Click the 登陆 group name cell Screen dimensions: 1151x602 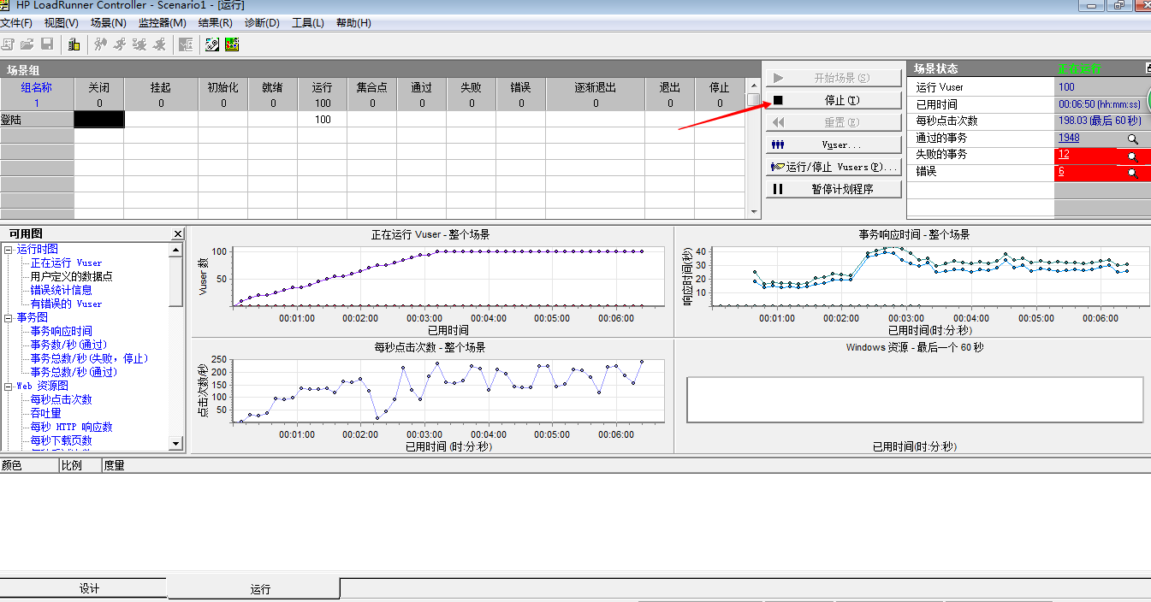pos(37,120)
